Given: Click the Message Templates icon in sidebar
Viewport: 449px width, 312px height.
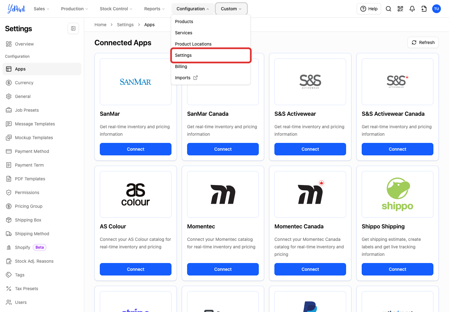Looking at the screenshot, I should pos(9,124).
